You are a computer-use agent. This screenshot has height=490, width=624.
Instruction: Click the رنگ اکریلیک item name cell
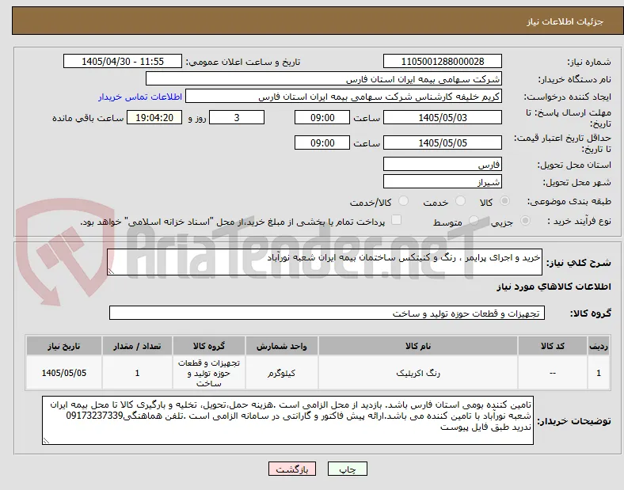418,373
